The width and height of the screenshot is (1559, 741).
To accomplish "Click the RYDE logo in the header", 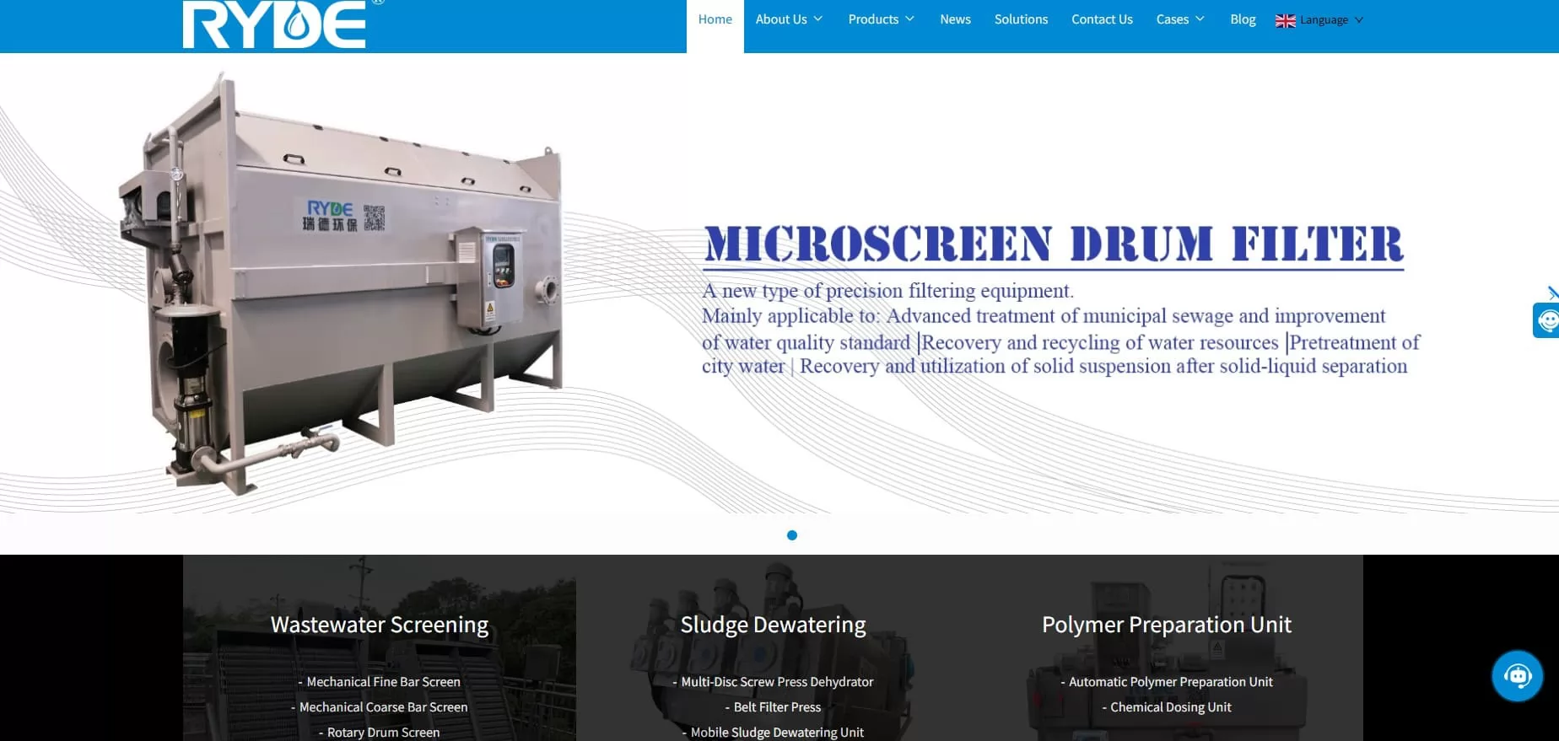I will pyautogui.click(x=275, y=24).
